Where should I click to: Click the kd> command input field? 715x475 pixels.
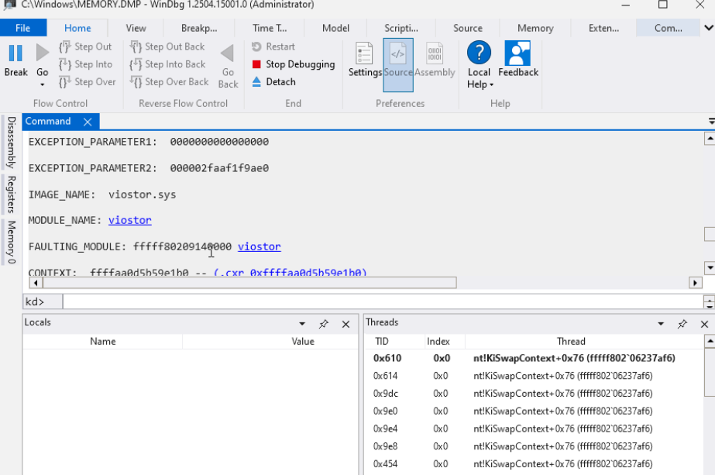pyautogui.click(x=382, y=301)
